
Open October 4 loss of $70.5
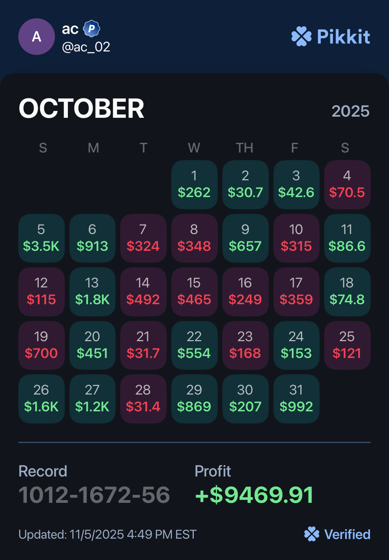pos(347,185)
